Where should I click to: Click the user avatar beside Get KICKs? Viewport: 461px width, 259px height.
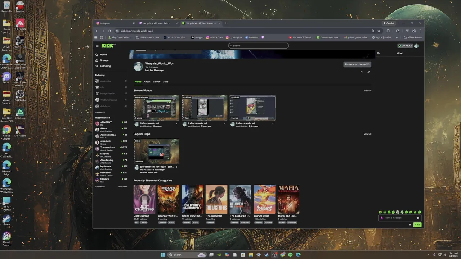[x=416, y=46]
